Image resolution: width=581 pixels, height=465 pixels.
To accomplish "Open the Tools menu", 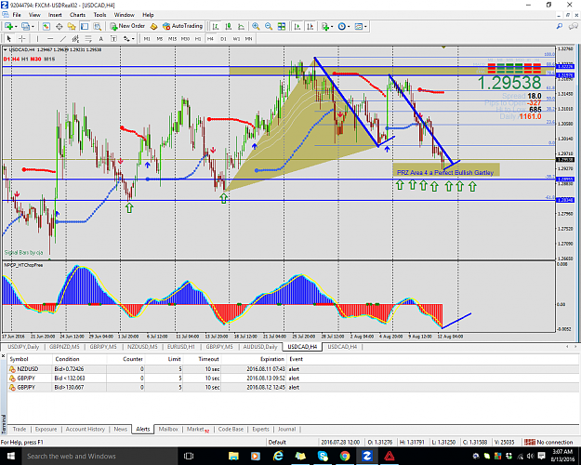I will (99, 15).
